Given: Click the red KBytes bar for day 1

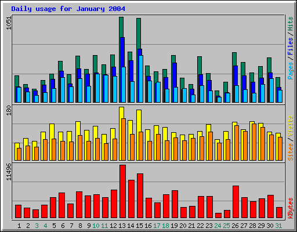Looking at the screenshot, I should (18, 212).
